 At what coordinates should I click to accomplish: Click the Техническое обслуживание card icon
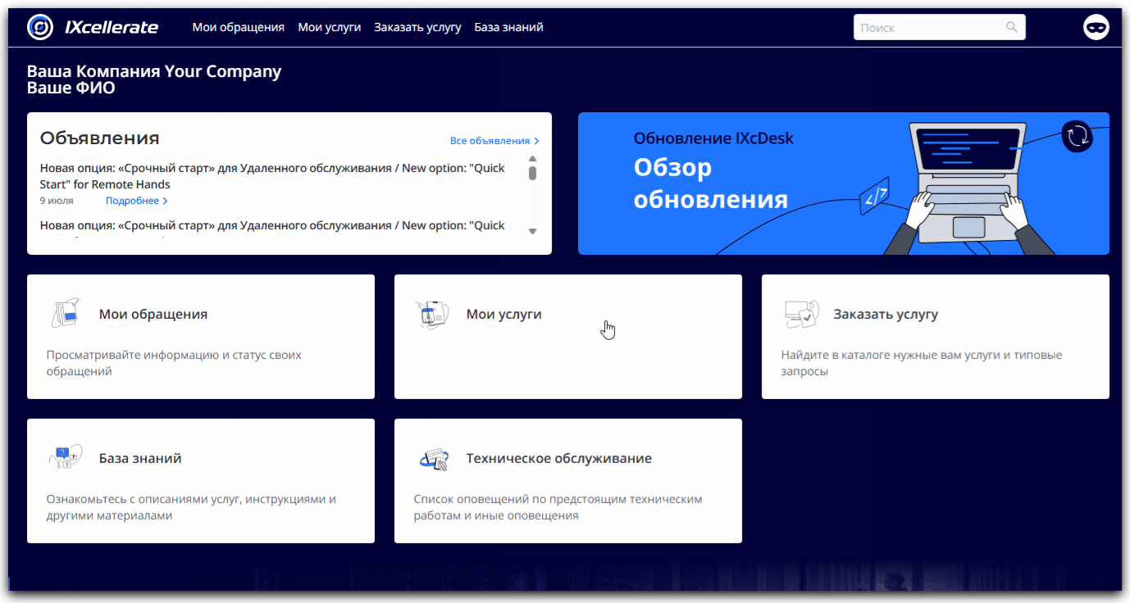[434, 459]
